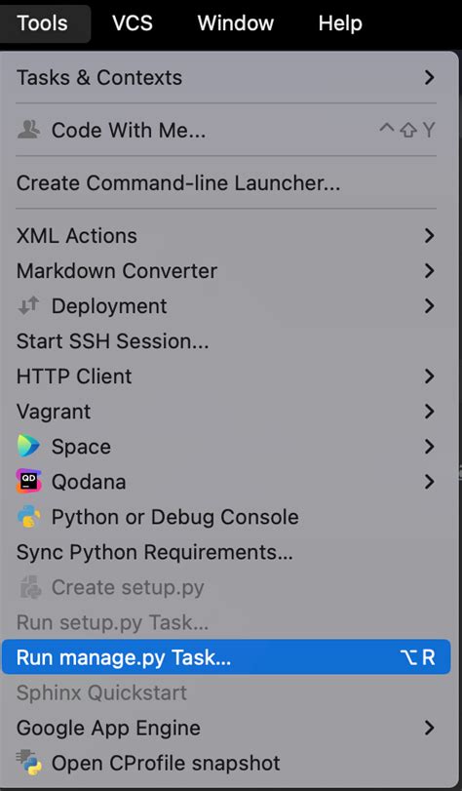This screenshot has height=791, width=462.
Task: Select Run manage.py Task...
Action: pyautogui.click(x=226, y=657)
